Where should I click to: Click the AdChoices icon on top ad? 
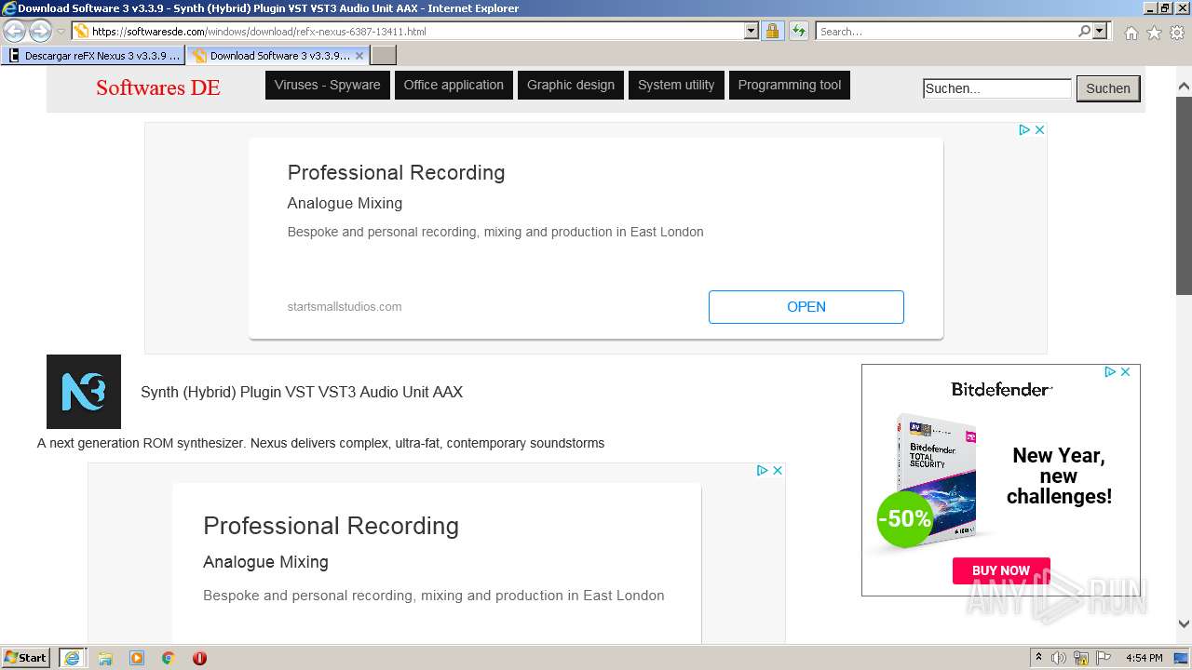pyautogui.click(x=1023, y=129)
